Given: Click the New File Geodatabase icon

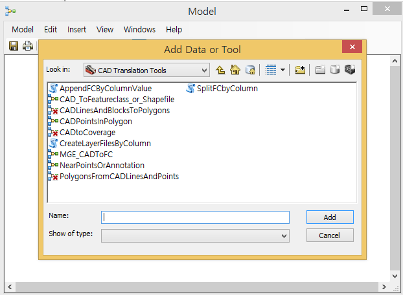Looking at the screenshot, I should click(335, 69).
